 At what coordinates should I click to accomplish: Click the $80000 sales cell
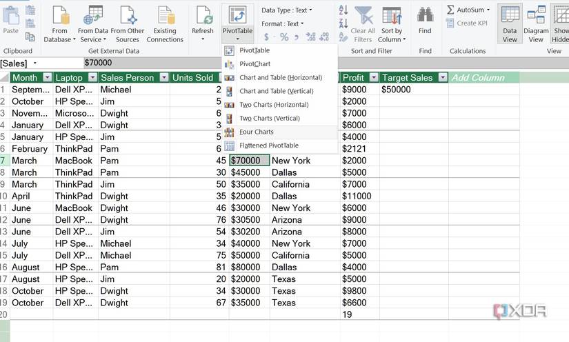point(249,267)
